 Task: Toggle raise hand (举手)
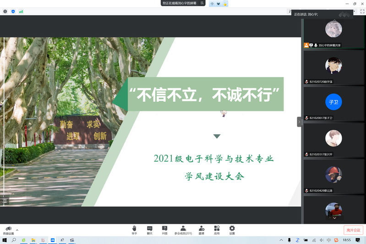click(x=134, y=229)
